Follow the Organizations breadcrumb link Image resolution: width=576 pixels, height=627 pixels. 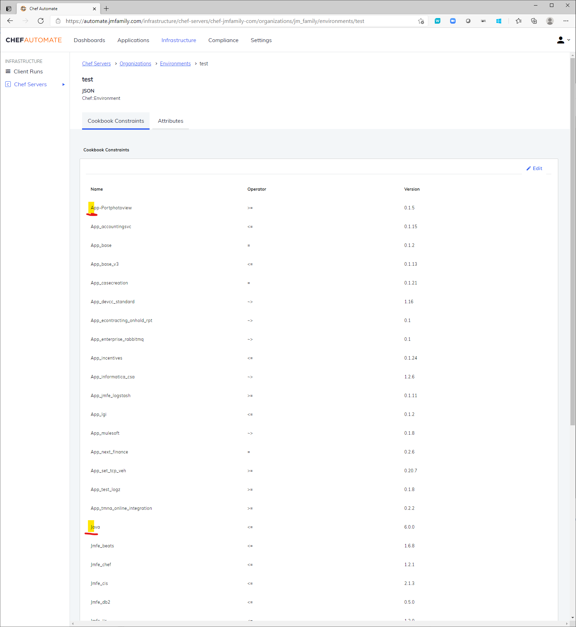(x=135, y=64)
